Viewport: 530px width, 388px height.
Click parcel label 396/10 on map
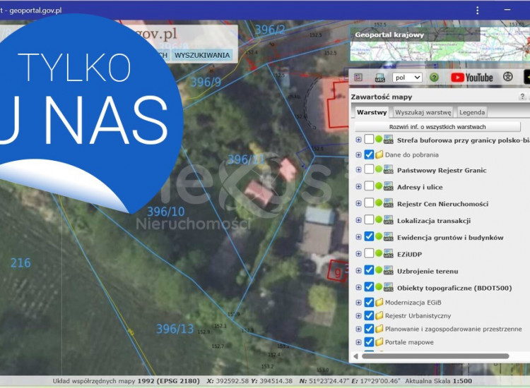pyautogui.click(x=165, y=212)
